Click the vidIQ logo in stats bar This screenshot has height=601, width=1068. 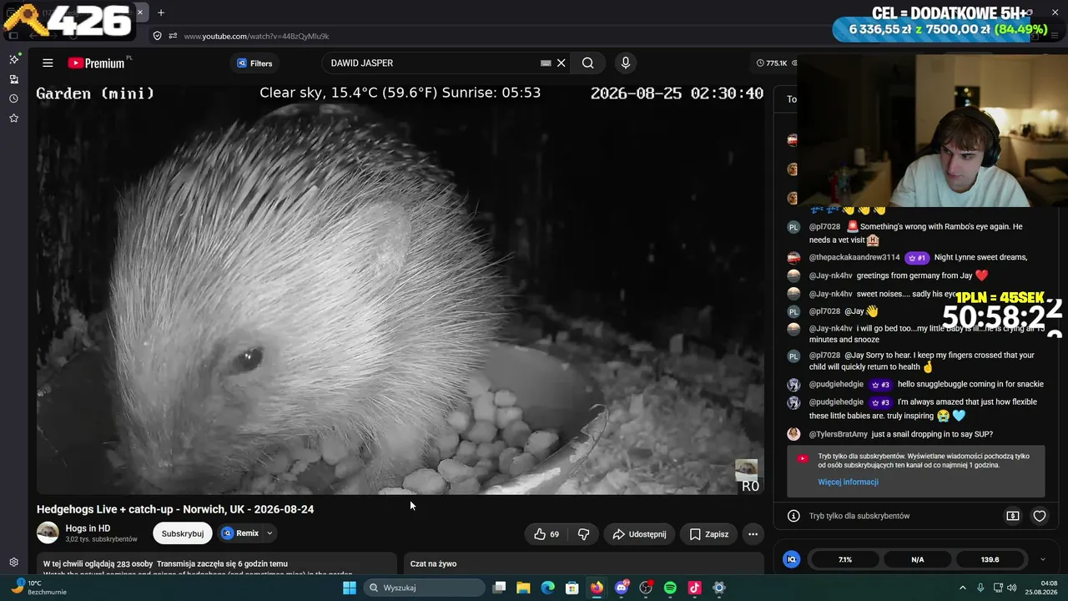click(x=792, y=559)
